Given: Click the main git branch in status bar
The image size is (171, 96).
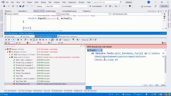Looking at the screenshot, I should [138, 94].
